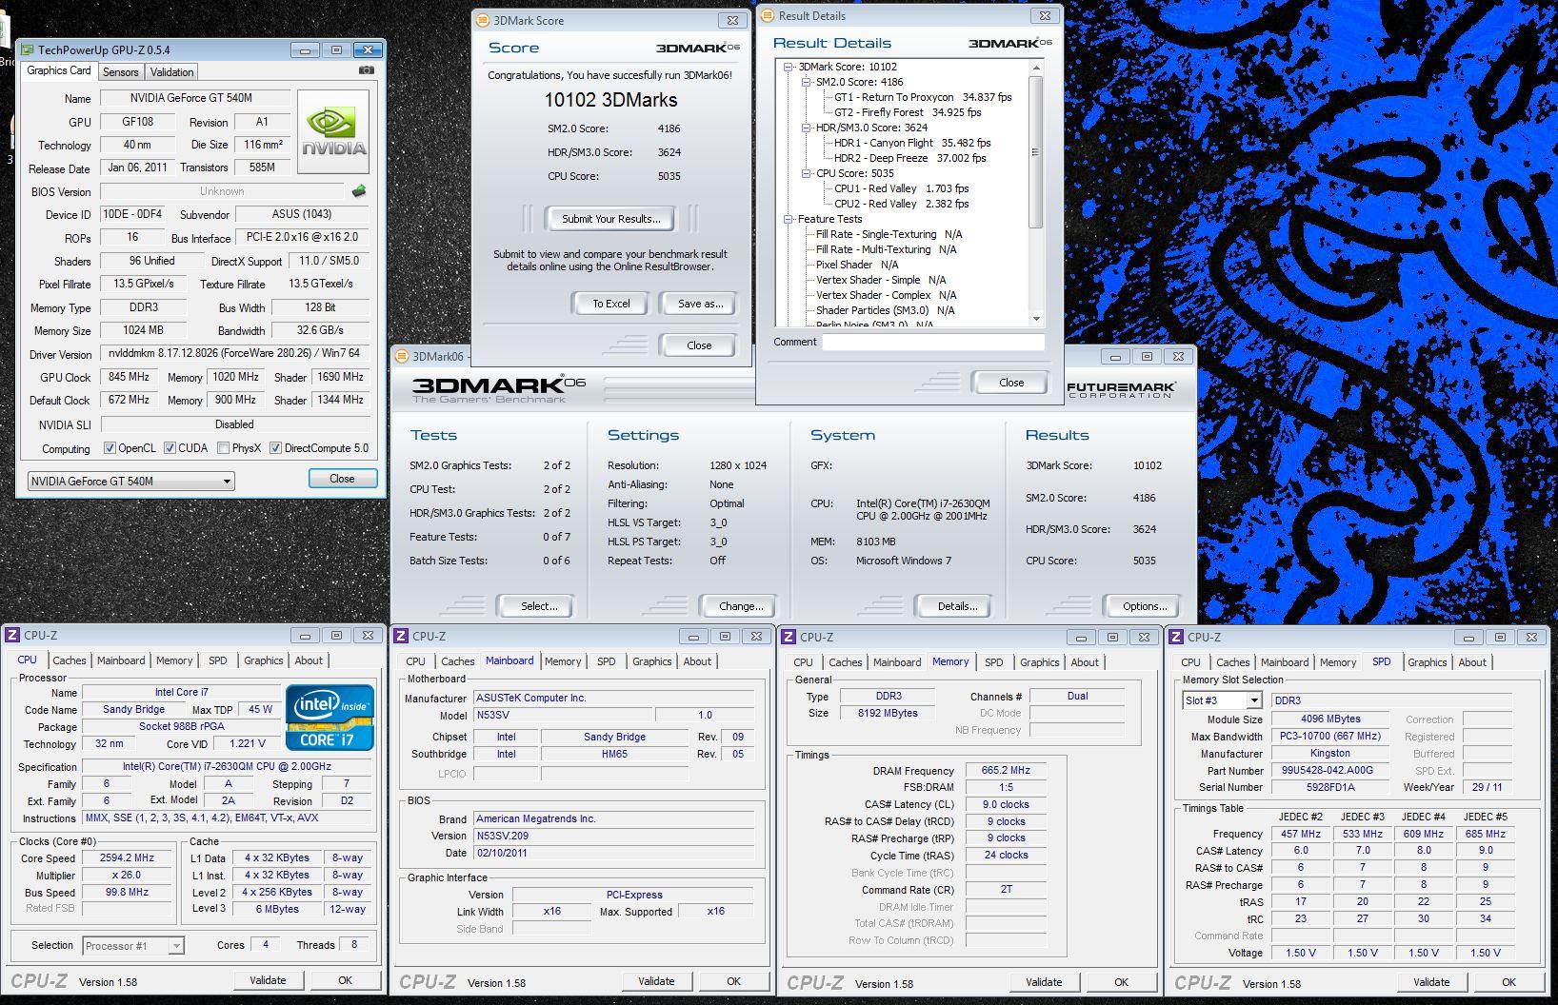1558x1005 pixels.
Task: Click the GPU-Z title bar app icon
Action: coord(28,49)
